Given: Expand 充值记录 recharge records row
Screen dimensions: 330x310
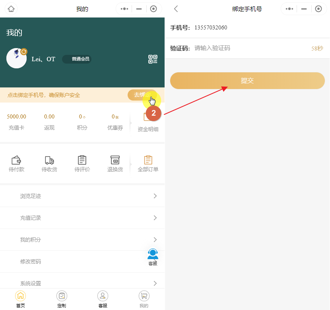Looking at the screenshot, I should (82, 218).
